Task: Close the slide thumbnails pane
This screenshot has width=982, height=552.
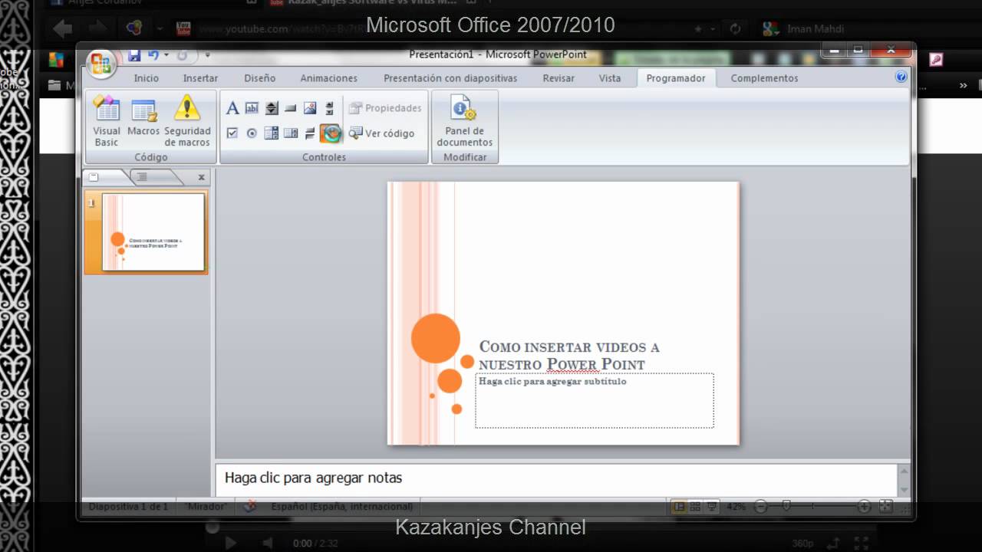Action: [x=202, y=177]
